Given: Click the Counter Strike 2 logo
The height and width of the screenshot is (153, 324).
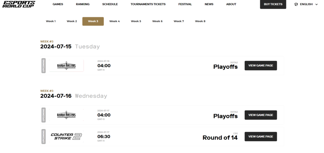Looking at the screenshot, I should (66, 137).
